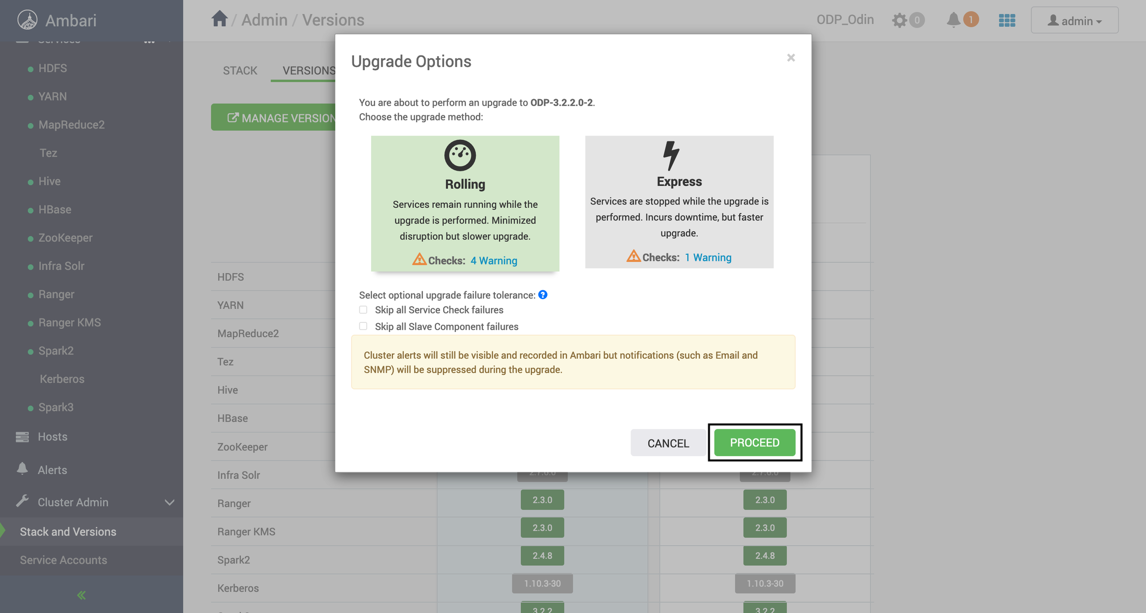Click the Hosts sidebar icon
Image resolution: width=1146 pixels, height=613 pixels.
point(22,437)
